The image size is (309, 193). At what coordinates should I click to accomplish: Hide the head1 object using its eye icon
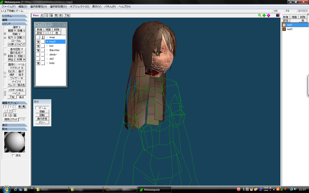click(x=38, y=42)
